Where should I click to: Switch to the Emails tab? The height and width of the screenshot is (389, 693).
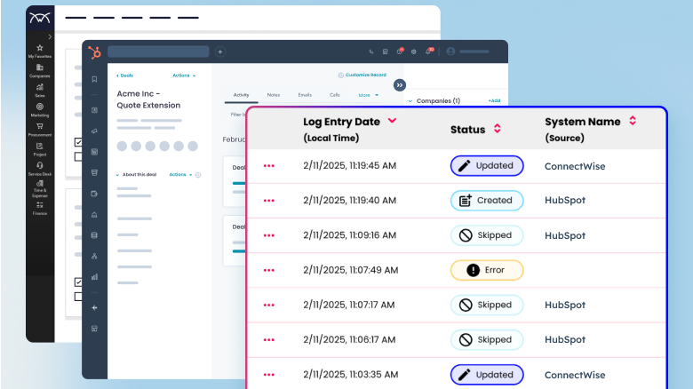(x=304, y=94)
